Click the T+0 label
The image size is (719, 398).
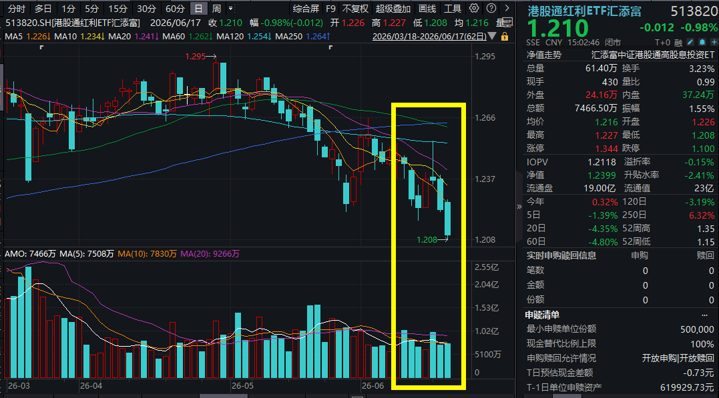[662, 43]
